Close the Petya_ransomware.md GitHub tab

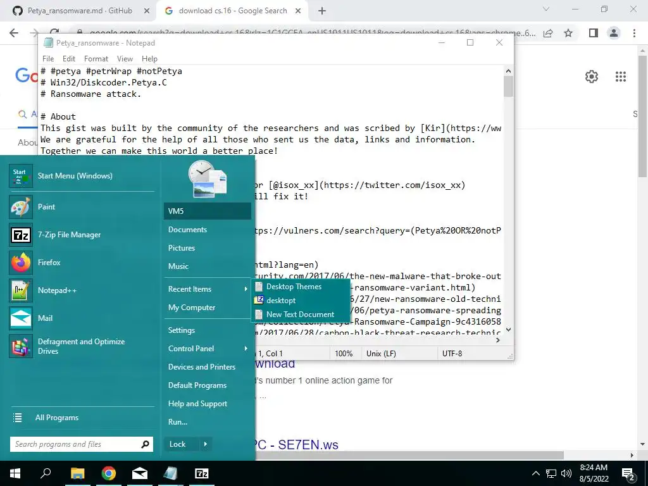pyautogui.click(x=147, y=11)
